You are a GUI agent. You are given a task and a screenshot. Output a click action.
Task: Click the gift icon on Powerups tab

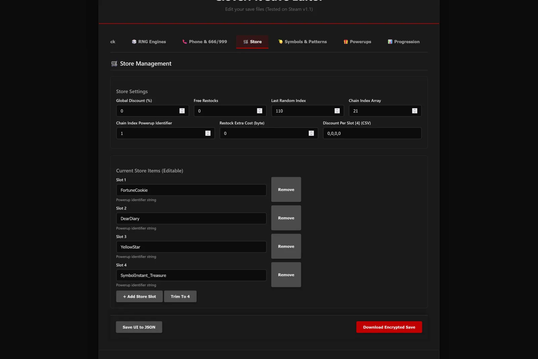(x=346, y=42)
